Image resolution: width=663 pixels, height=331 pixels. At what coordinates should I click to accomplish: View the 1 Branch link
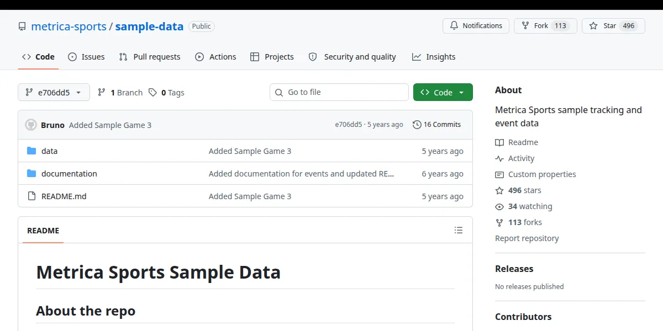120,93
